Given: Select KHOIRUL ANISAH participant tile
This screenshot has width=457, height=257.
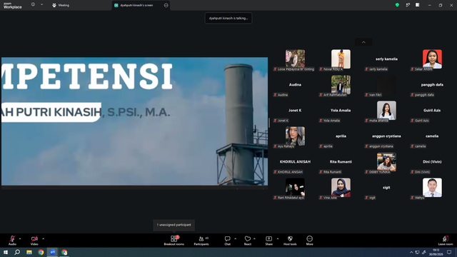Looking at the screenshot, I should pyautogui.click(x=295, y=163).
